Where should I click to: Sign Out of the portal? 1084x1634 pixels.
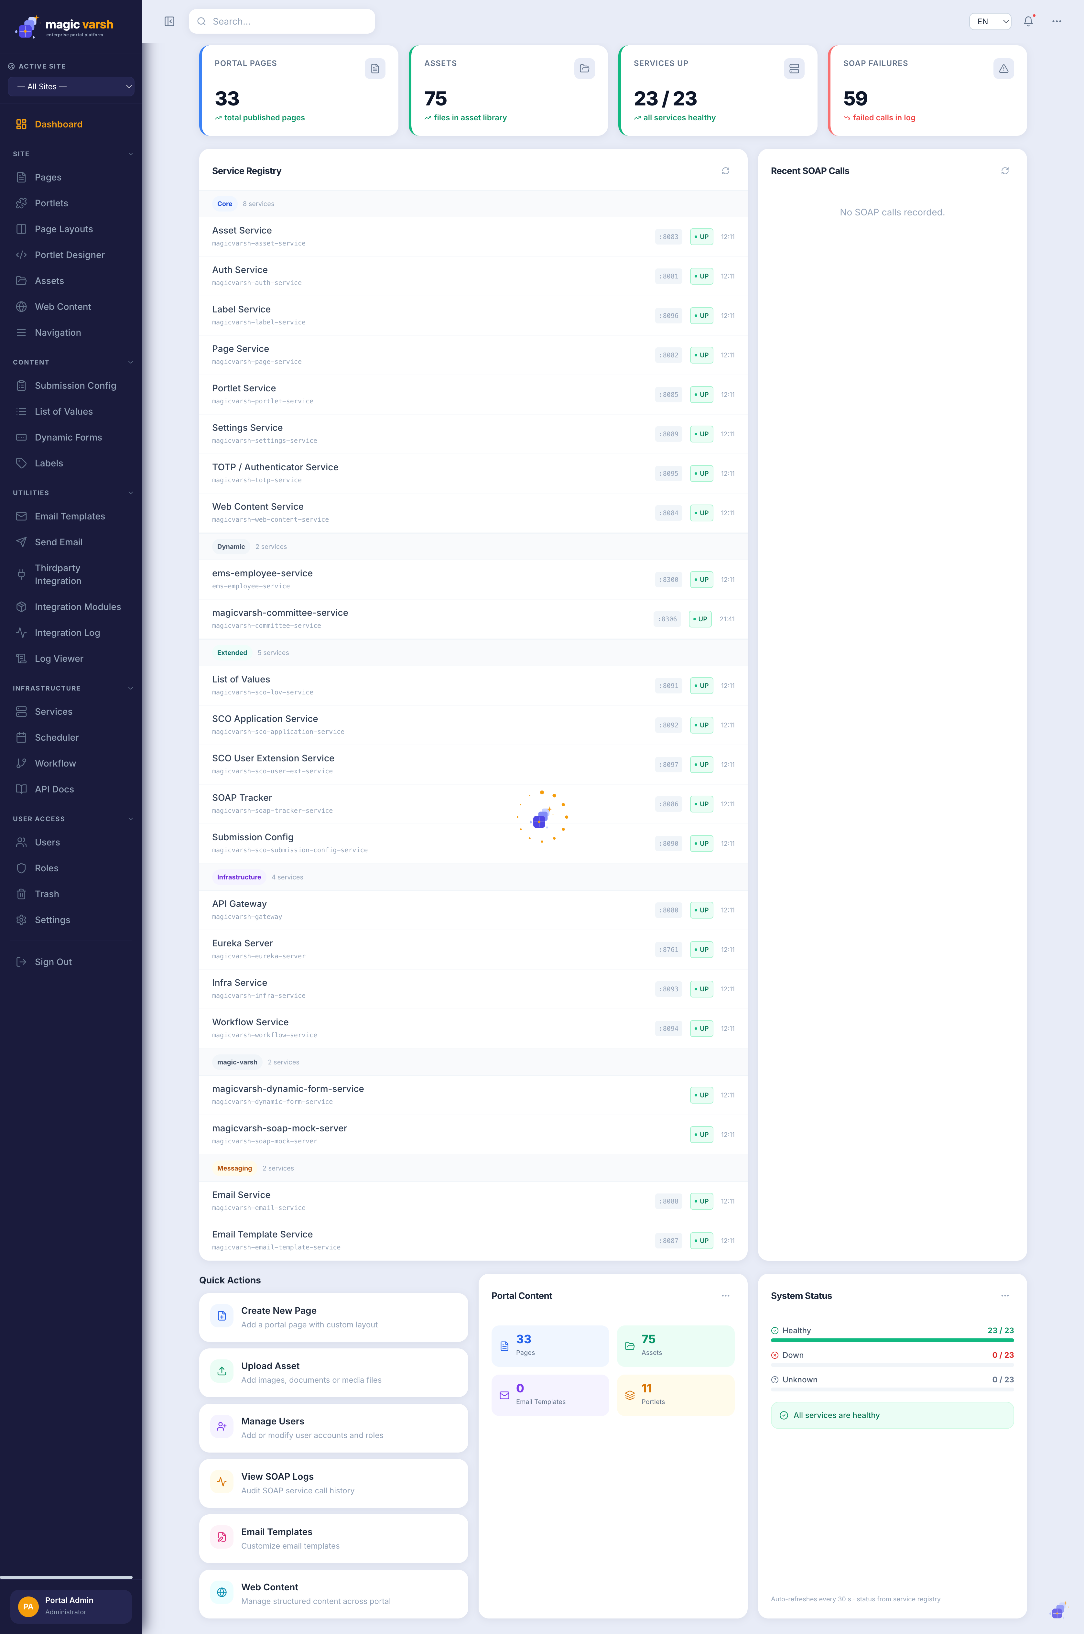click(70, 962)
